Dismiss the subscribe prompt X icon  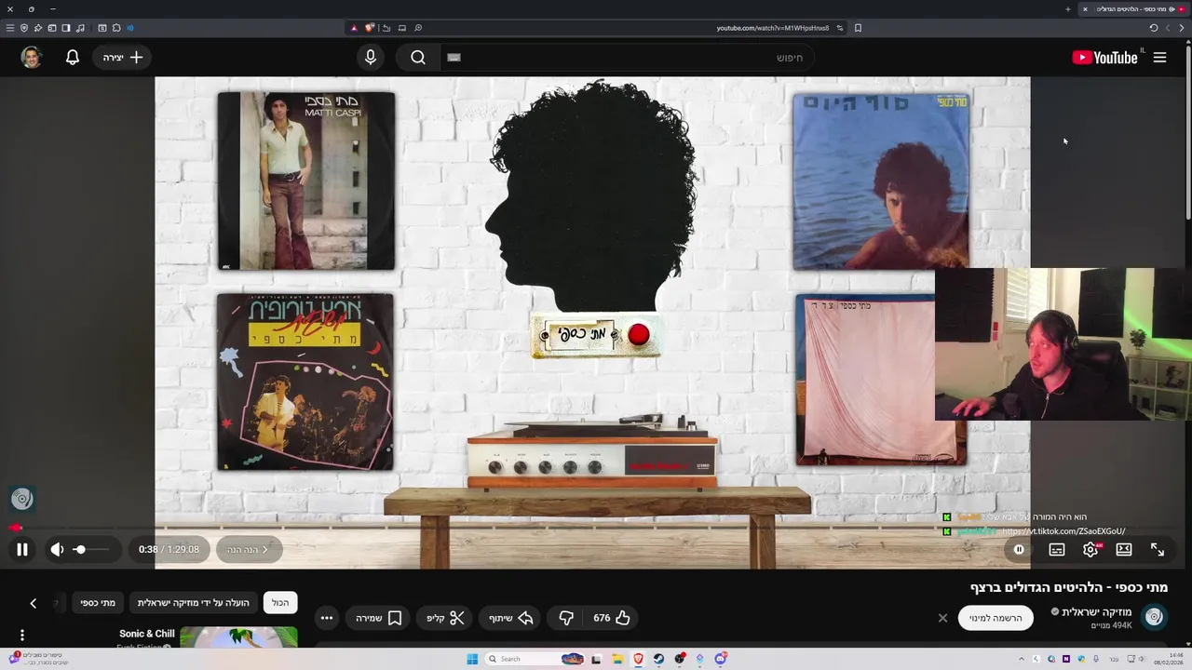pos(942,618)
